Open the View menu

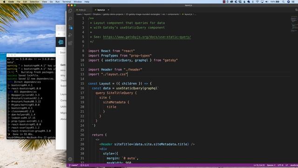pyautogui.click(x=44, y=2)
